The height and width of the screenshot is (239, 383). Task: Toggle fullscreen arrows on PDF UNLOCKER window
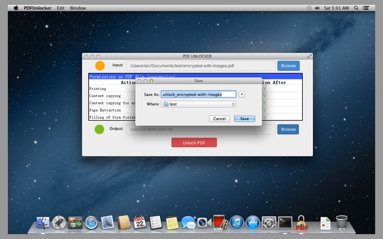309,56
